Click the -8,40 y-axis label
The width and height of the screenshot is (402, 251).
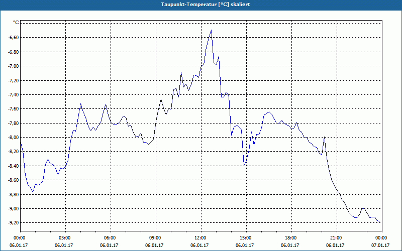tap(14, 166)
